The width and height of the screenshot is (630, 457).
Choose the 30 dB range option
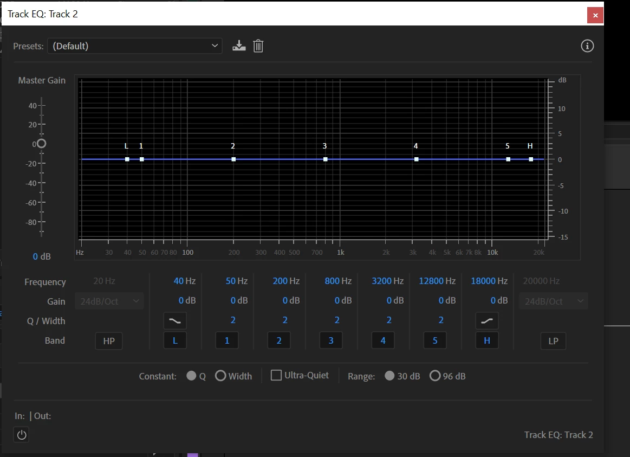click(389, 376)
